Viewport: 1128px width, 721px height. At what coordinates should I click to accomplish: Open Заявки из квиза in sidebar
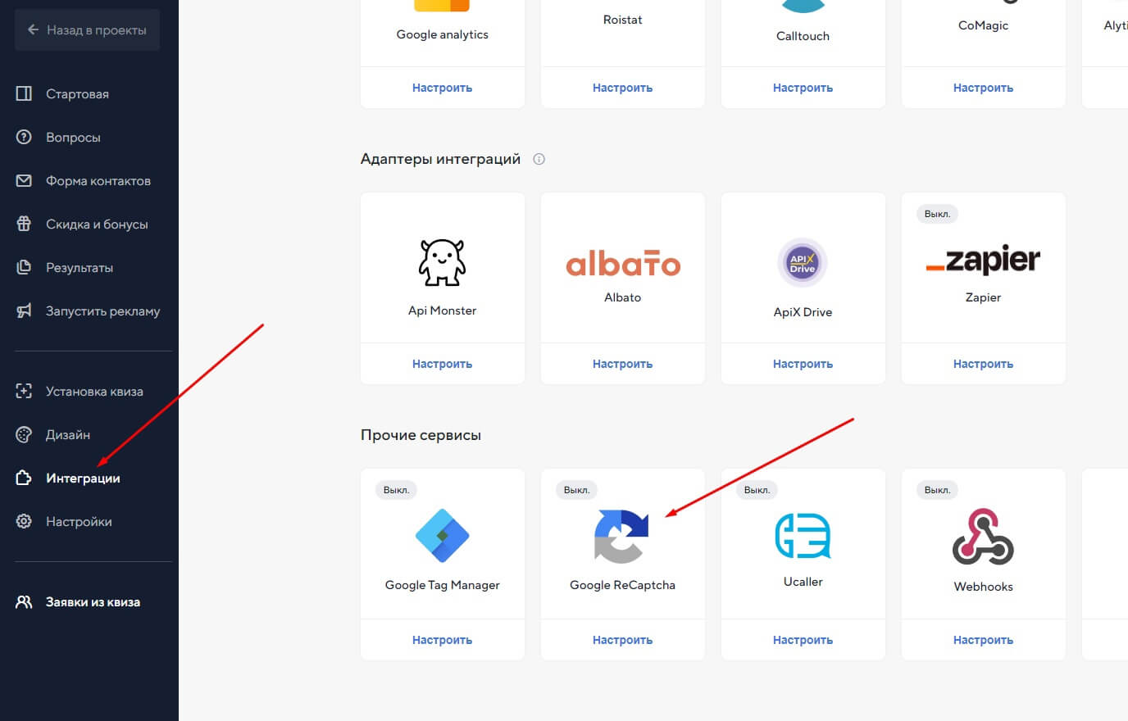pyautogui.click(x=93, y=602)
